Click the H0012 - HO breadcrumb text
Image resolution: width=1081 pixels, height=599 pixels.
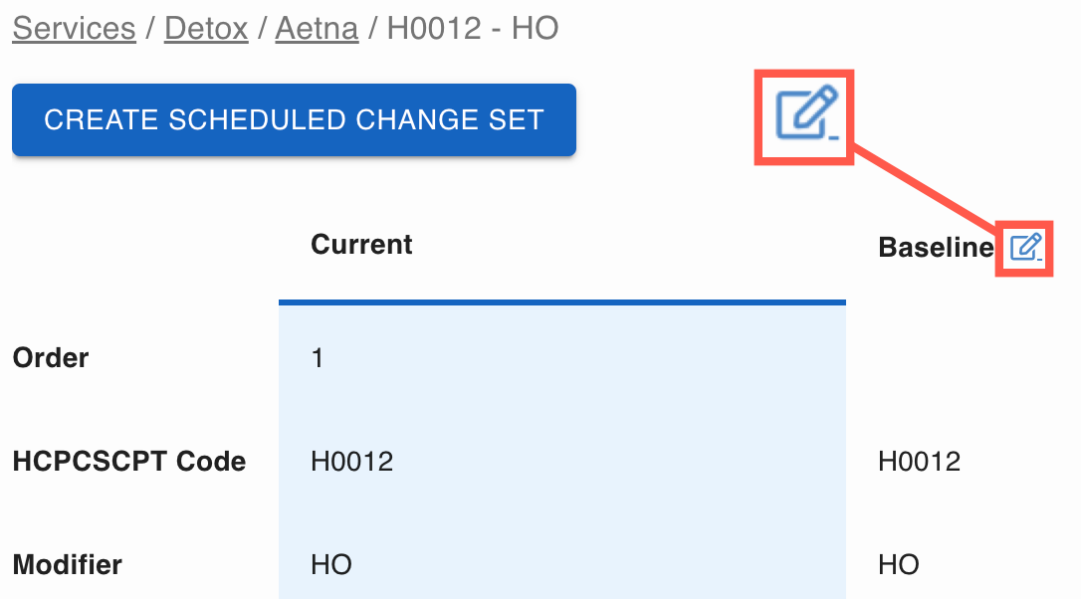coord(473,28)
